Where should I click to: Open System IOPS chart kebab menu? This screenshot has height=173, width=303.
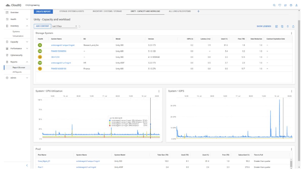tap(291, 91)
